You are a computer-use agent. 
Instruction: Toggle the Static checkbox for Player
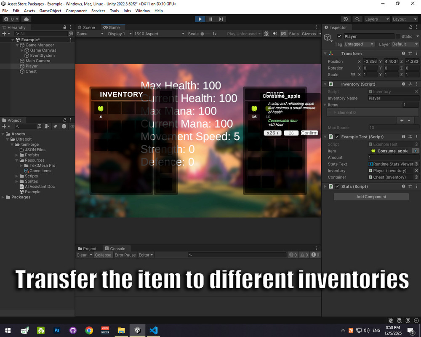point(398,36)
